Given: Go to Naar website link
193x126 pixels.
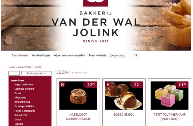Looking at the screenshot, I should (98, 55).
